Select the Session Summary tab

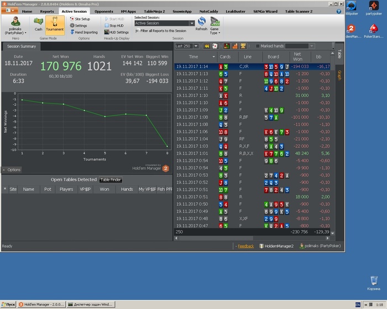(22, 46)
